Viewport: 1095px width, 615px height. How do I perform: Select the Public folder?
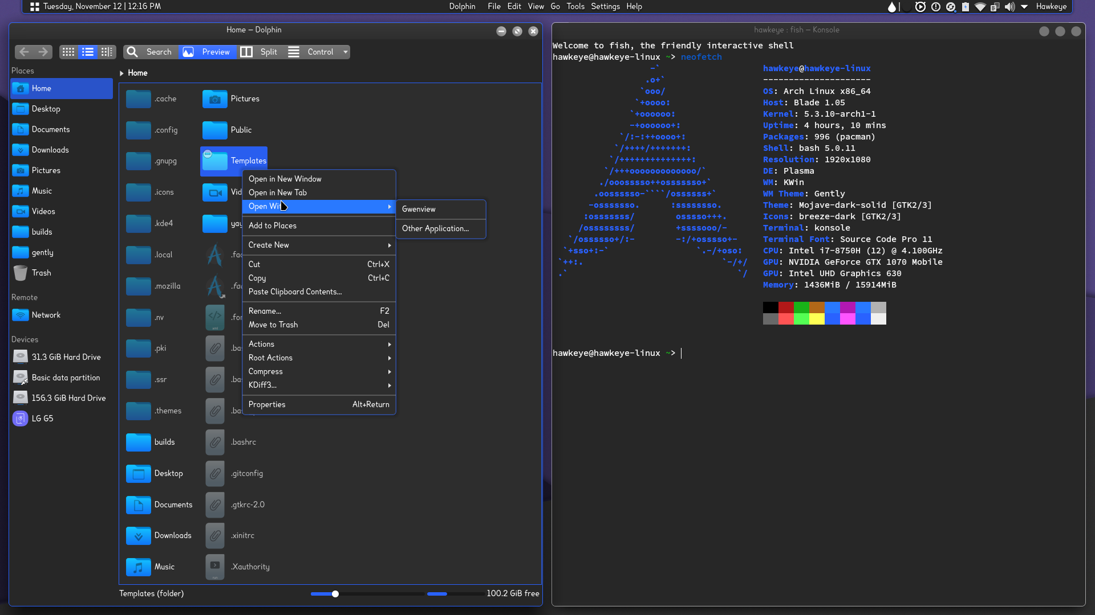tap(228, 130)
